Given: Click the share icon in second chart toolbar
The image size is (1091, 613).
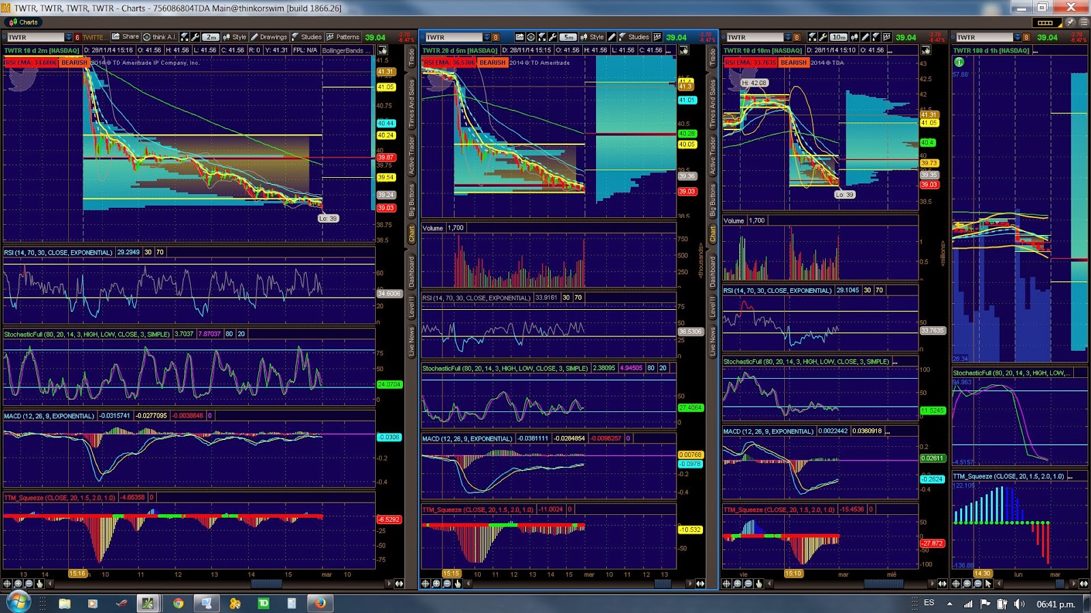Looking at the screenshot, I should pos(520,37).
